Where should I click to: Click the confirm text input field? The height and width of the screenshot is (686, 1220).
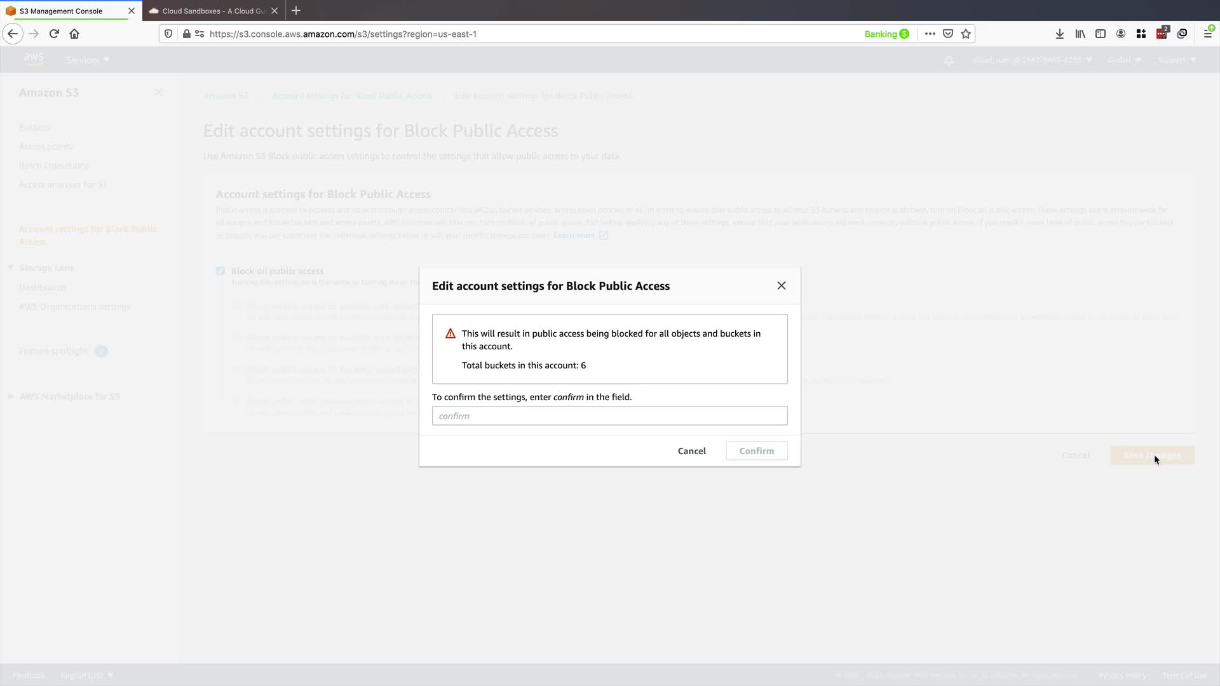pos(609,416)
